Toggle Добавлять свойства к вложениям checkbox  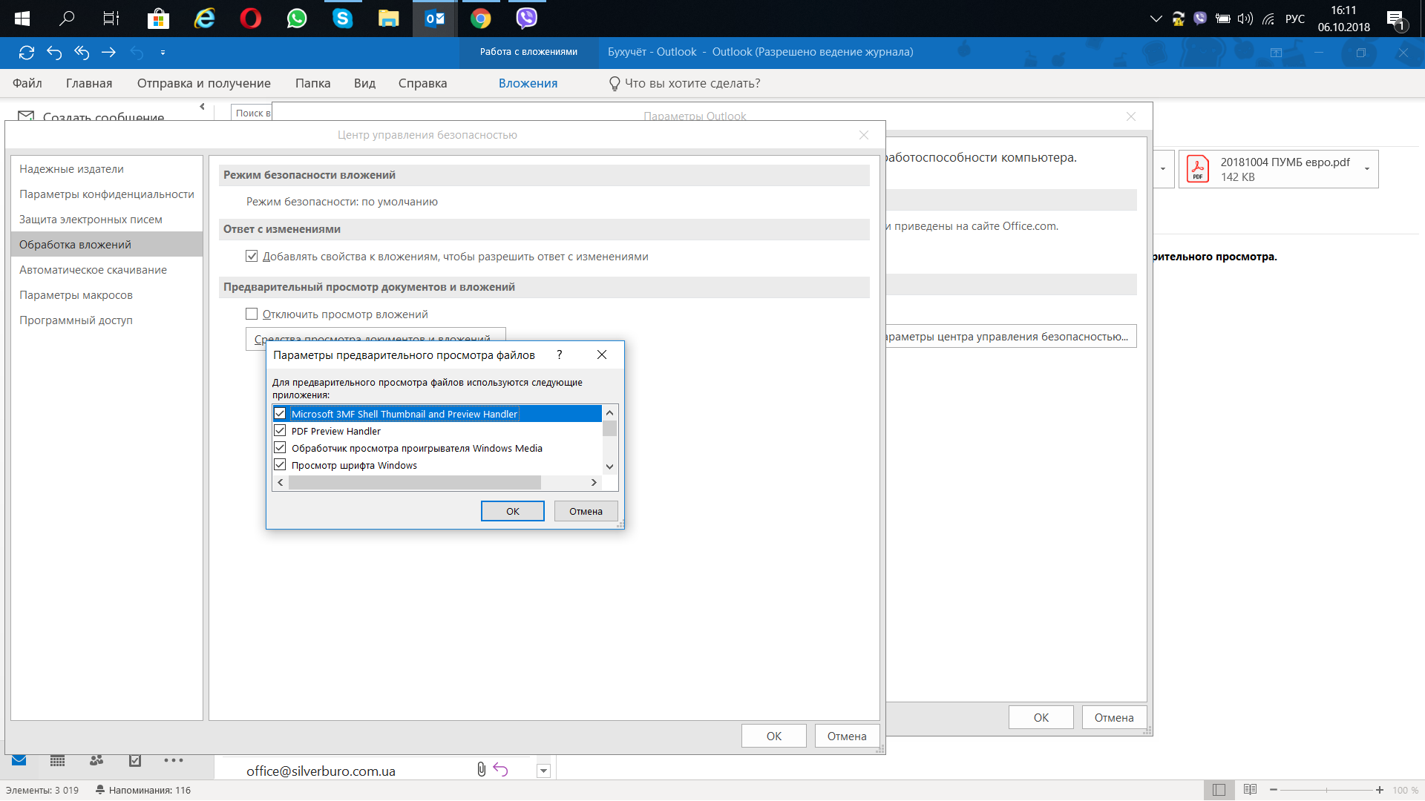tap(252, 257)
